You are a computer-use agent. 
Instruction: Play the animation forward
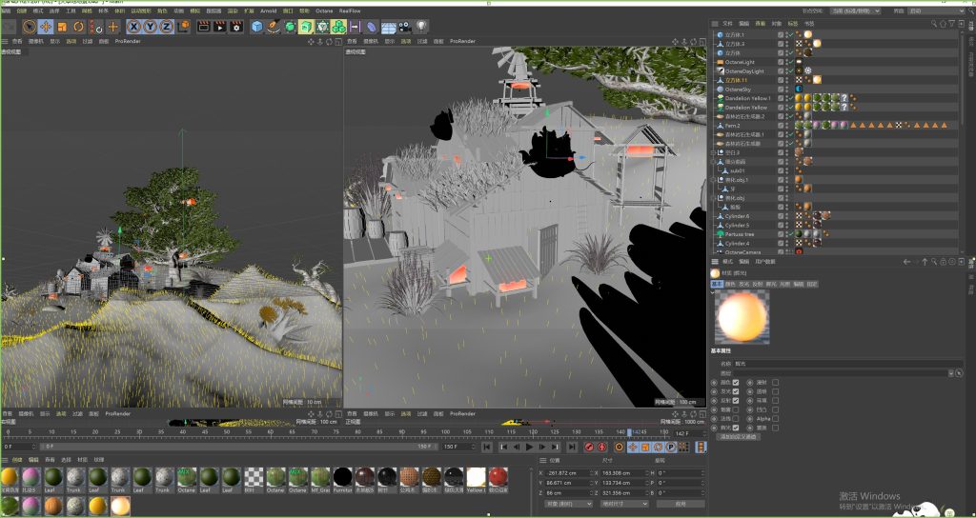coord(529,447)
